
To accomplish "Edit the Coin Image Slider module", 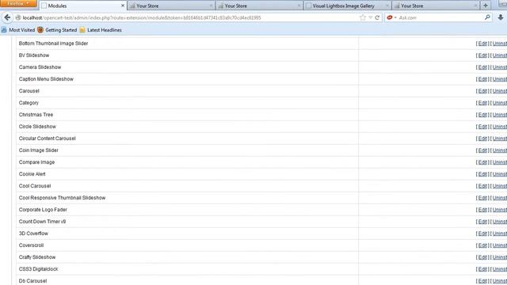I will (482, 150).
